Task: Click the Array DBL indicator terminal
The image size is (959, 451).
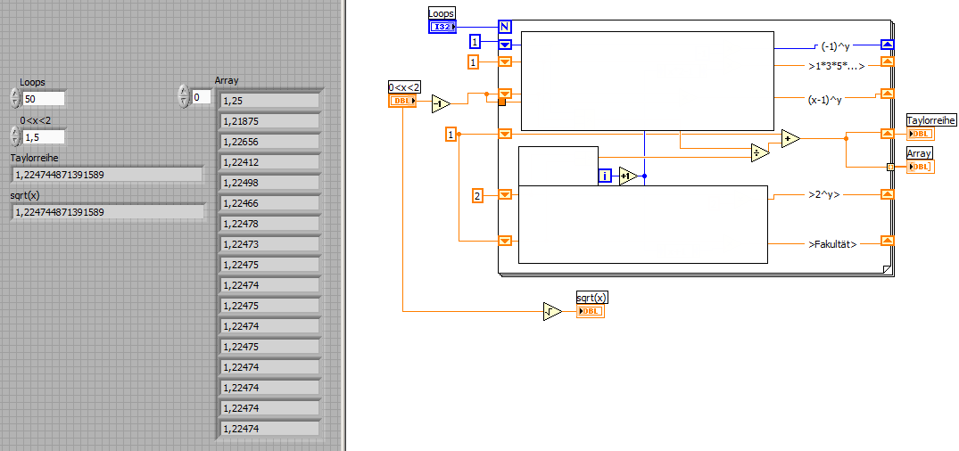Action: (920, 166)
